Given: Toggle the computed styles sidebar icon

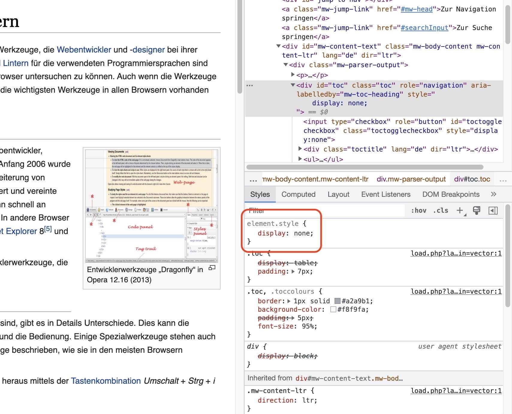Looking at the screenshot, I should [493, 211].
